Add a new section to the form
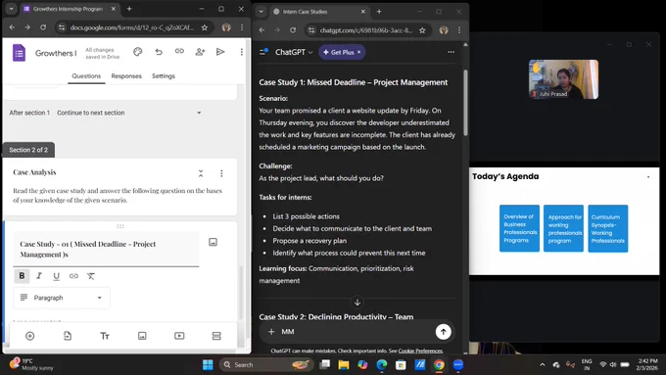 point(216,336)
